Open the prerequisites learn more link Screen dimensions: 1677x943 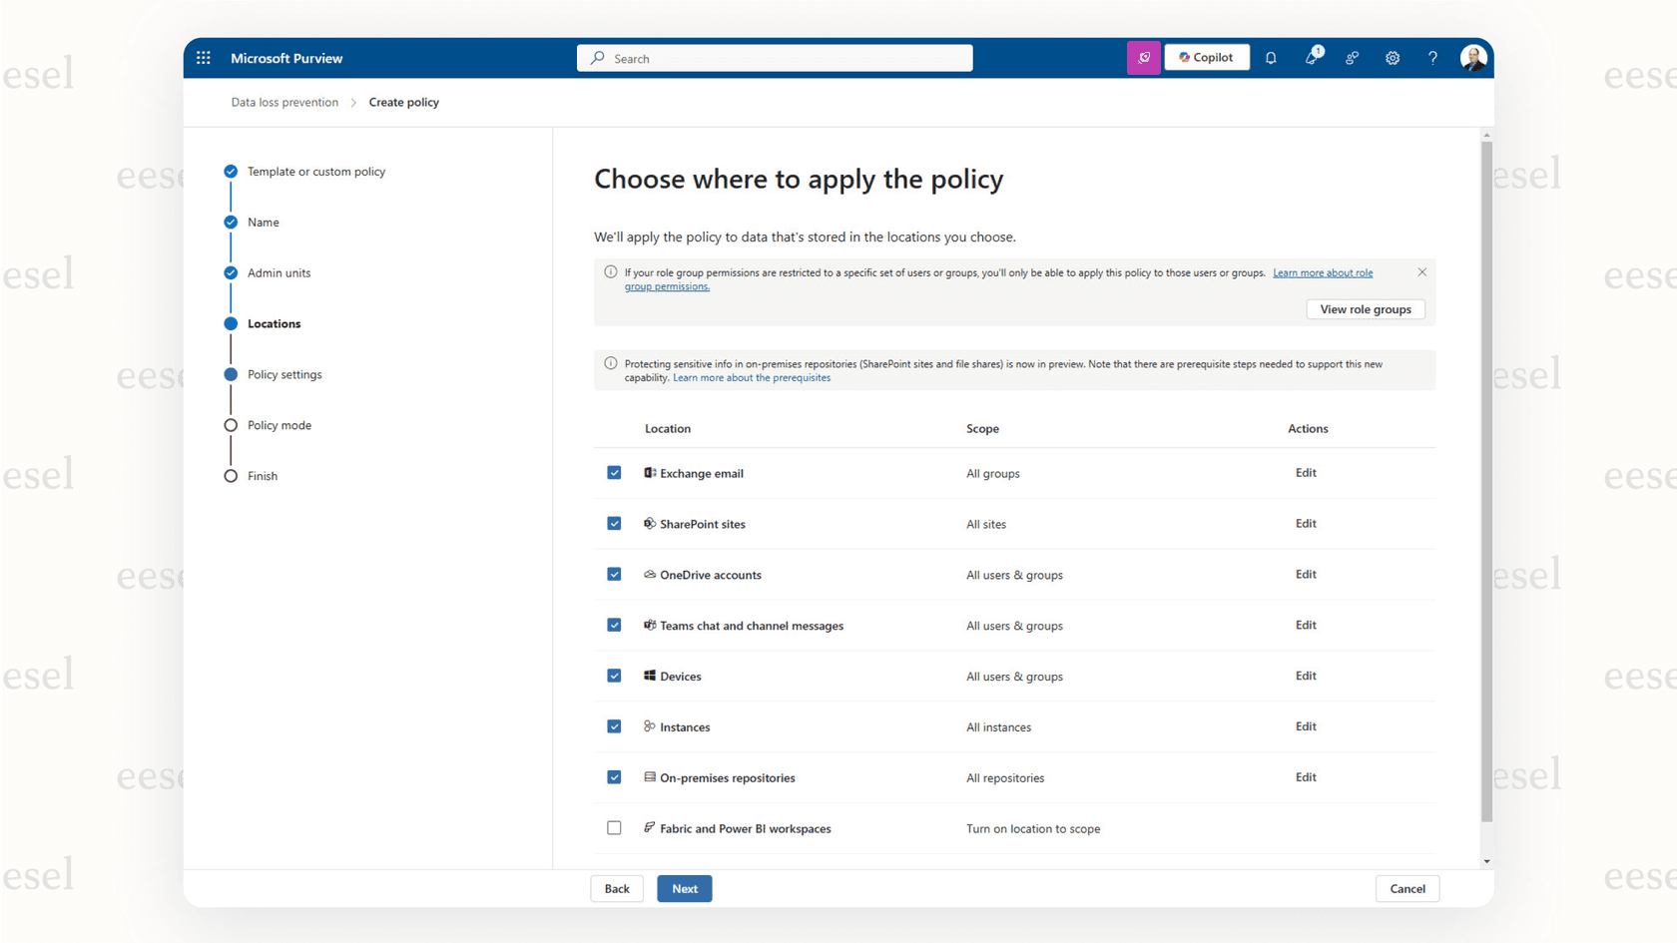[751, 377]
